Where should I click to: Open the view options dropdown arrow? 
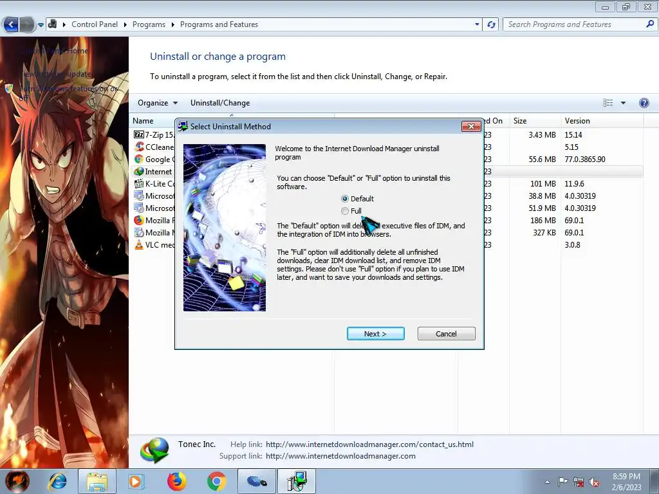pyautogui.click(x=623, y=103)
